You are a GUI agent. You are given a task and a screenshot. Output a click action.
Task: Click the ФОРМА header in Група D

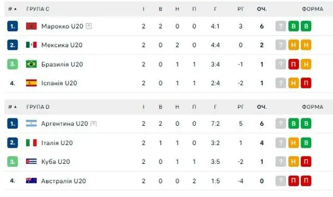point(313,107)
